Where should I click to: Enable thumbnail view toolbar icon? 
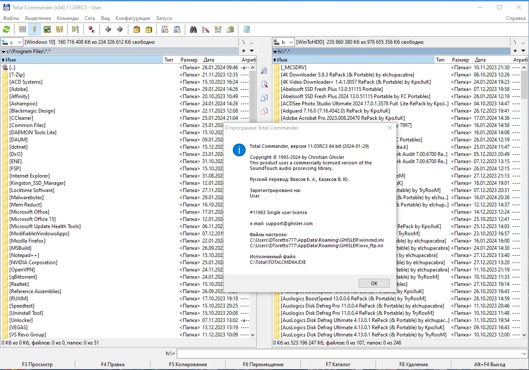(x=47, y=29)
